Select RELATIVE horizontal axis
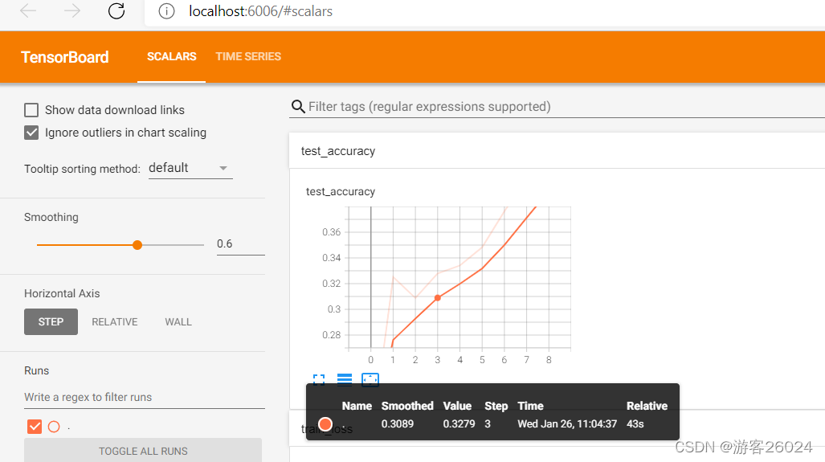Viewport: 825px width, 462px height. [x=115, y=322]
